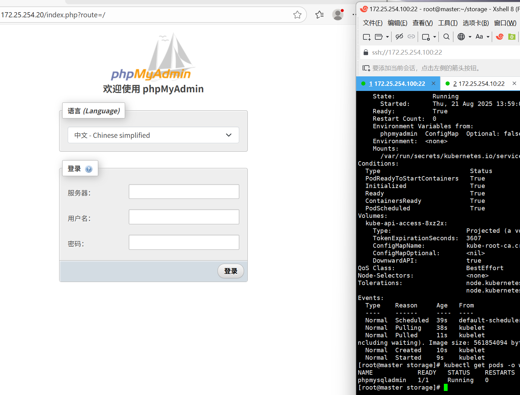Click the New Session icon in Xshell toolbar

pyautogui.click(x=367, y=37)
